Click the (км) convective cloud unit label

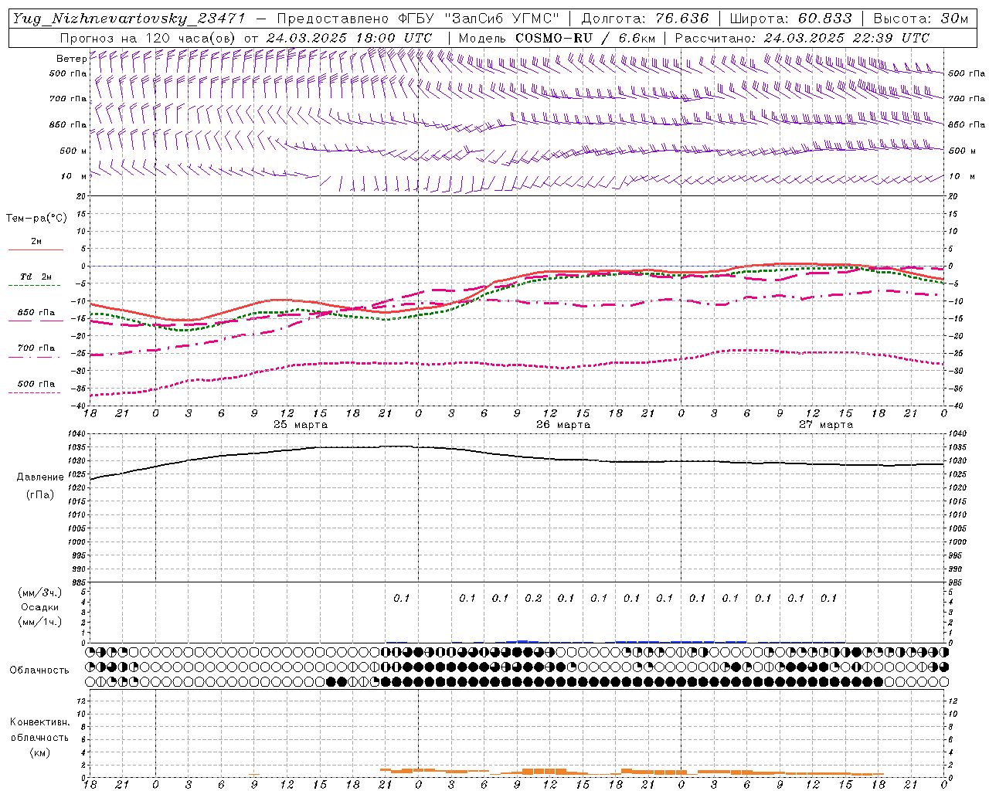tap(40, 752)
